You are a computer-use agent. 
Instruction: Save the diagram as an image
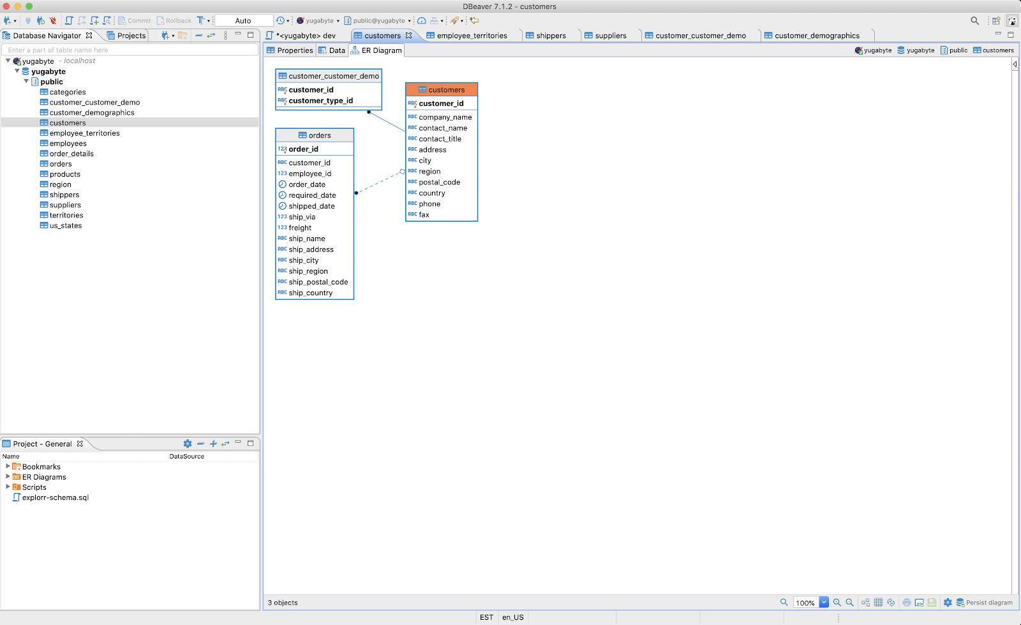(x=920, y=602)
